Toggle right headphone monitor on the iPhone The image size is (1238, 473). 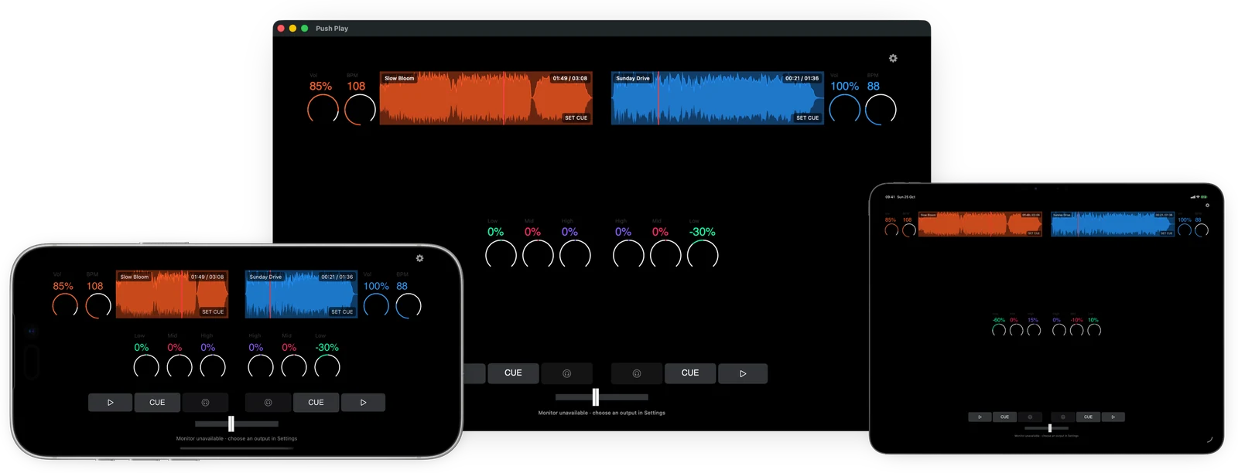pos(268,403)
